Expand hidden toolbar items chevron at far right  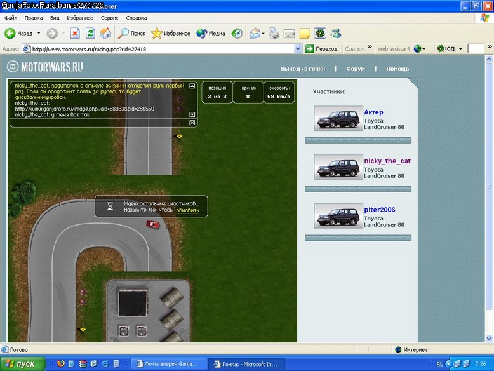(x=490, y=47)
